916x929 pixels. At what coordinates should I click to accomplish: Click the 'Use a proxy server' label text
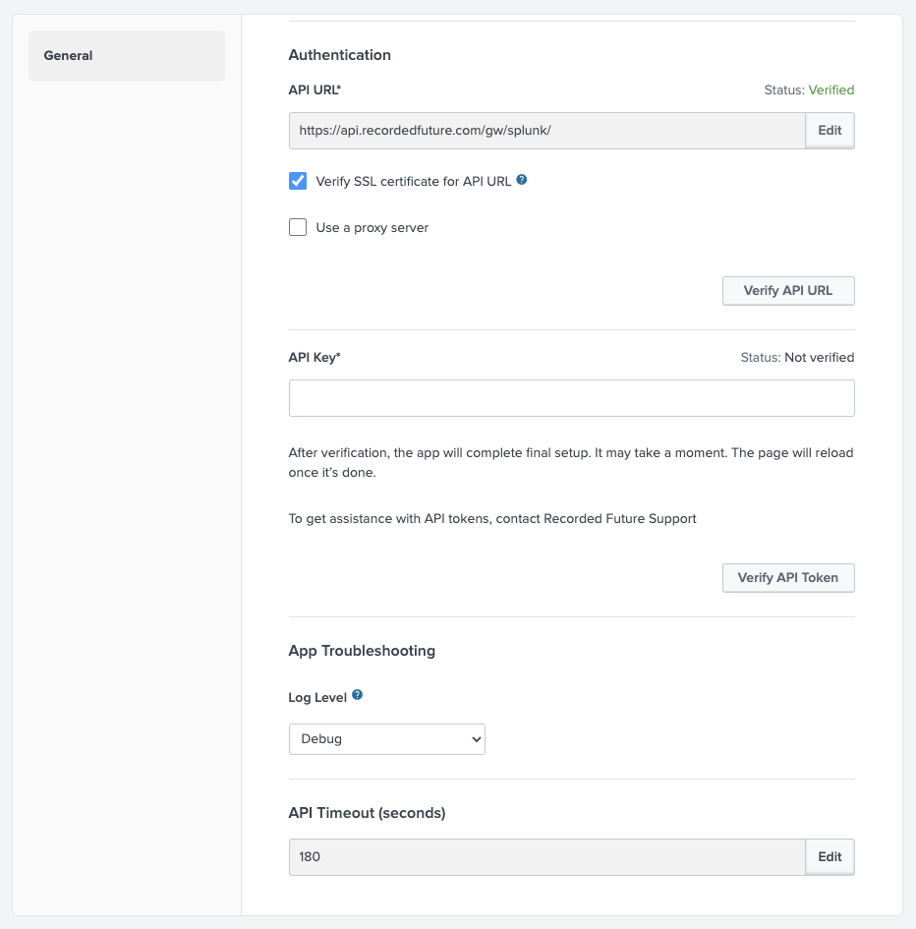coord(372,228)
